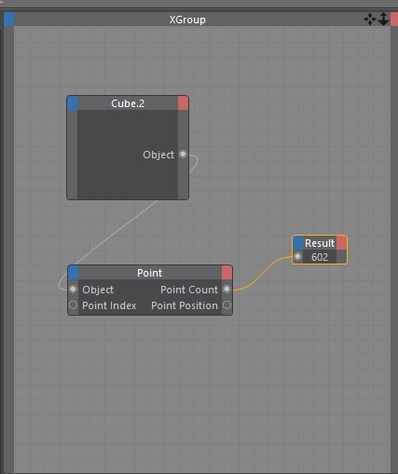Click the Point Index label
Image resolution: width=398 pixels, height=474 pixels.
pos(109,305)
